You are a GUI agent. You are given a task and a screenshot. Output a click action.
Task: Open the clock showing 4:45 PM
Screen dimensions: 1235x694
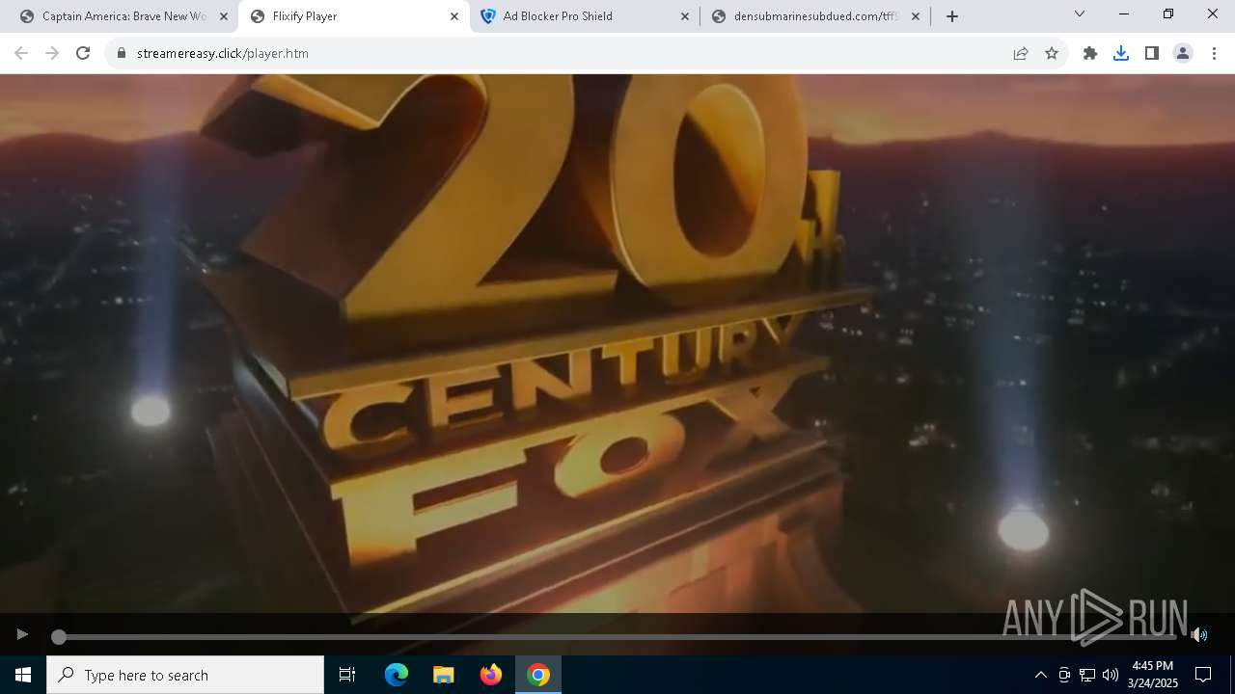point(1153,675)
